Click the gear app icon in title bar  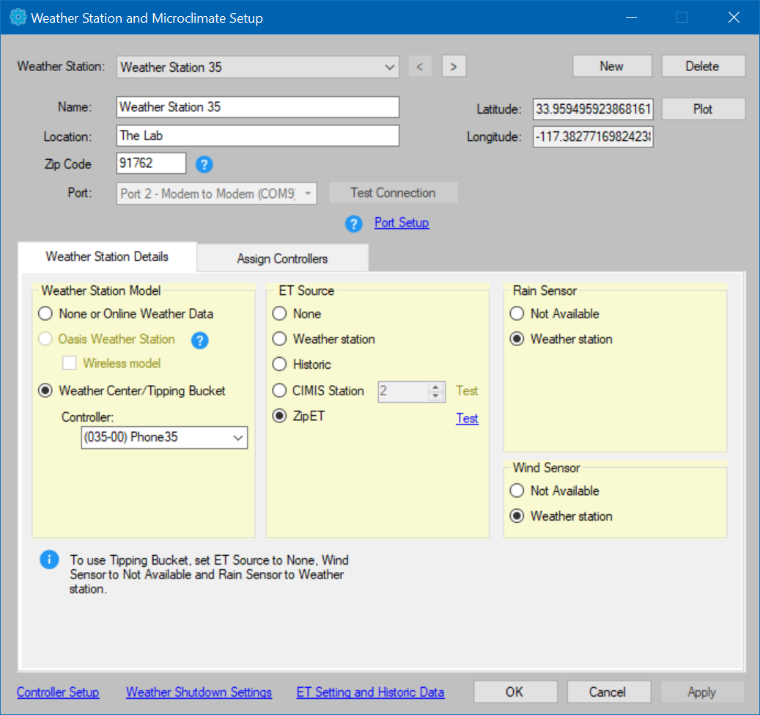pos(18,18)
